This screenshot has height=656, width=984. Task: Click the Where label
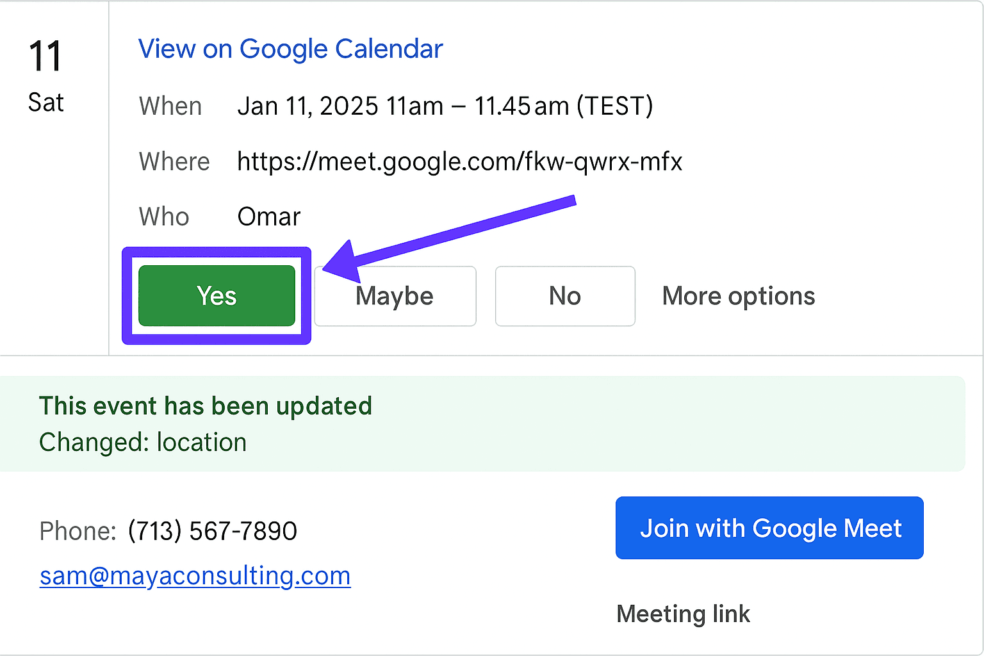pos(174,161)
